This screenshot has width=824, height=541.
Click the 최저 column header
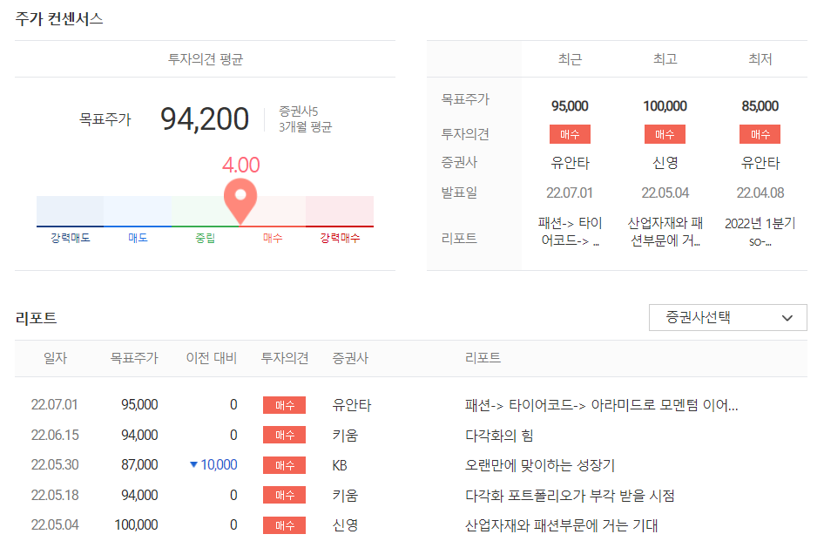pos(760,59)
